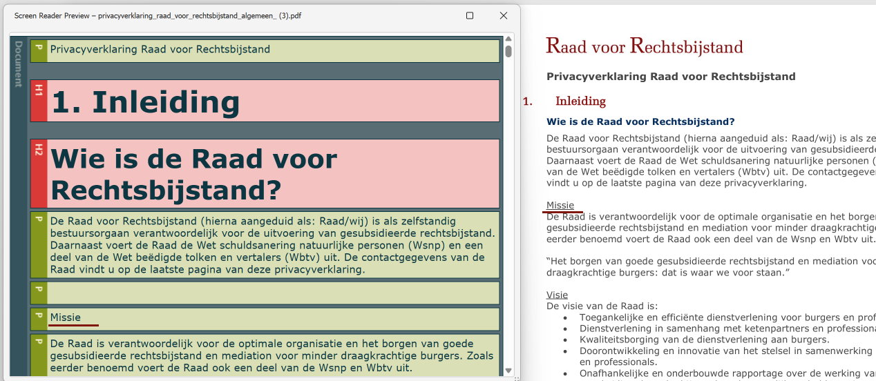Click 'Privacyverklaring Raad voor Rechtsbijstand' in preview panel
The height and width of the screenshot is (381, 876).
pyautogui.click(x=160, y=49)
